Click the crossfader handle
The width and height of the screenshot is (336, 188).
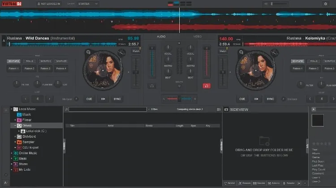coord(179,99)
